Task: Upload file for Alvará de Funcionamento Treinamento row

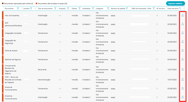Action: 182,88
